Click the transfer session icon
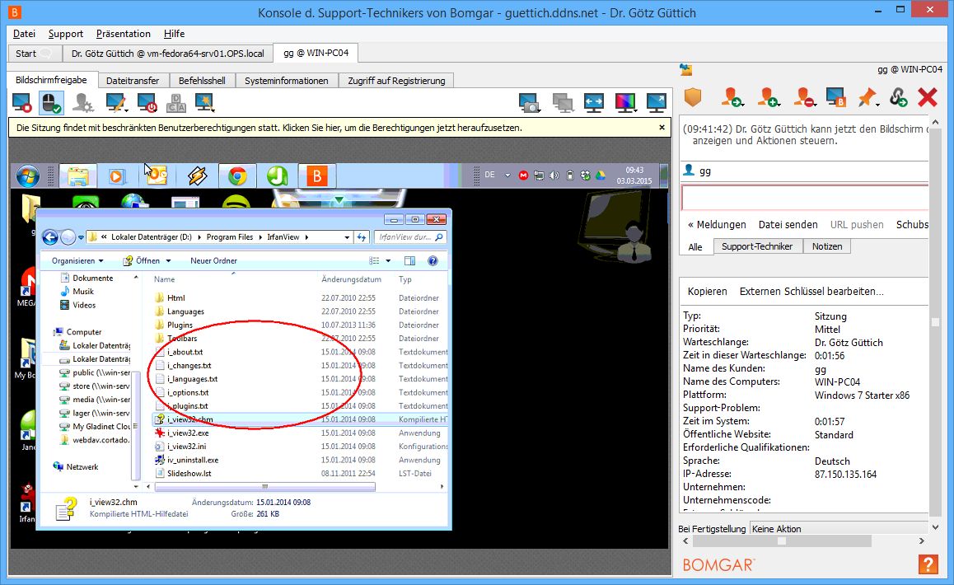 tap(732, 97)
